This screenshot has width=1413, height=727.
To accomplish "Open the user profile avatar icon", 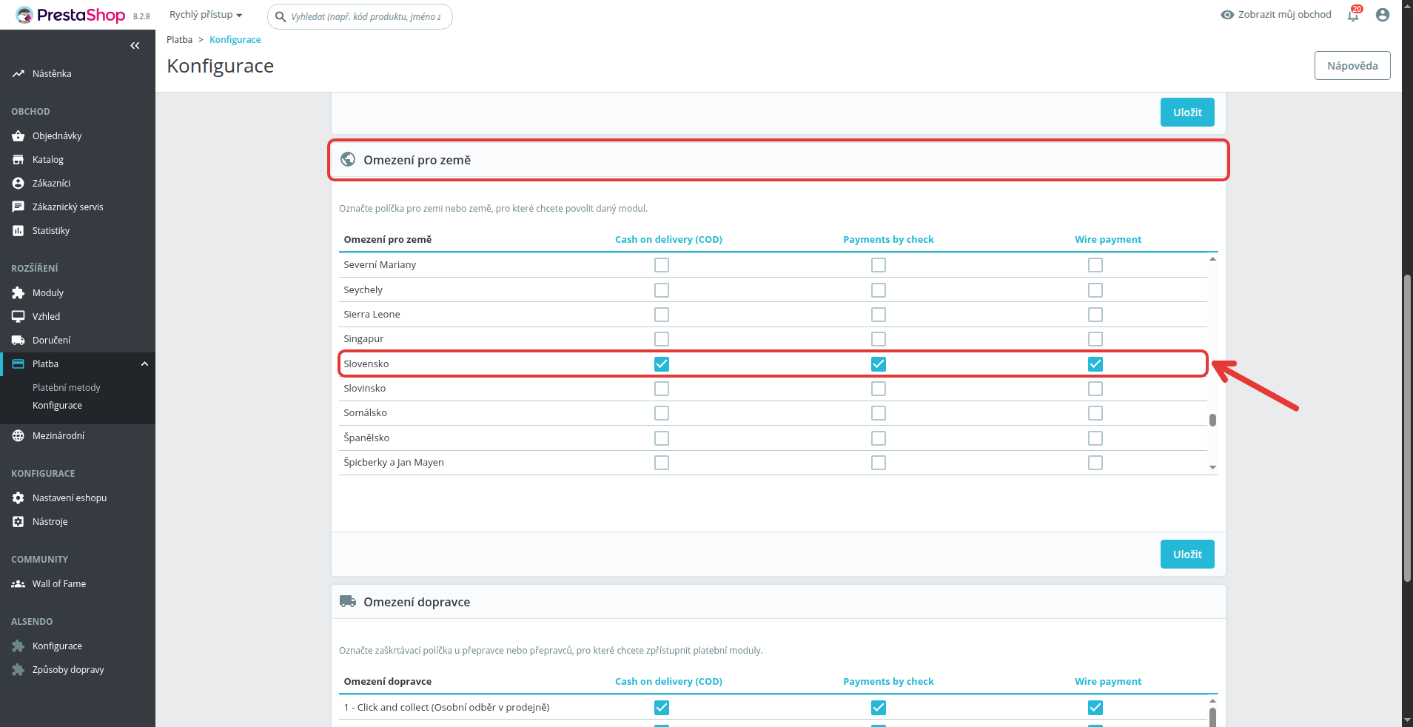I will point(1383,15).
